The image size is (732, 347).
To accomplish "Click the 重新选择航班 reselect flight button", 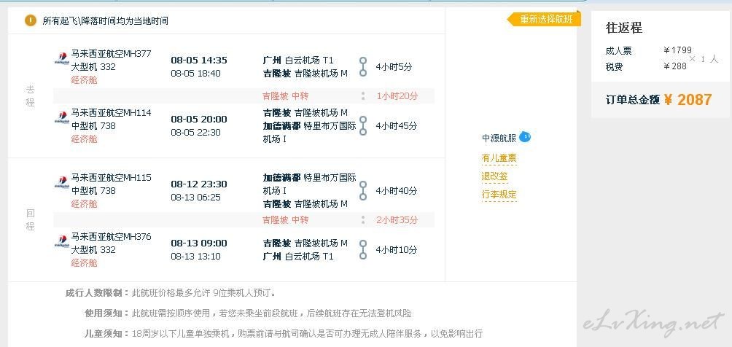I will tap(544, 19).
